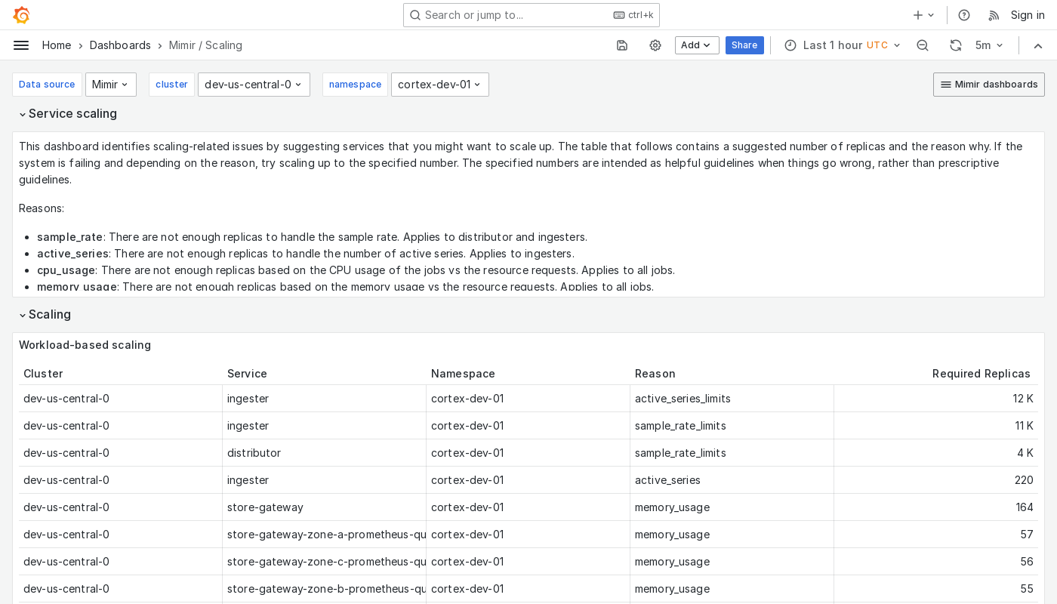
Task: Open the cluster dev-us-central-0 dropdown
Action: (254, 85)
